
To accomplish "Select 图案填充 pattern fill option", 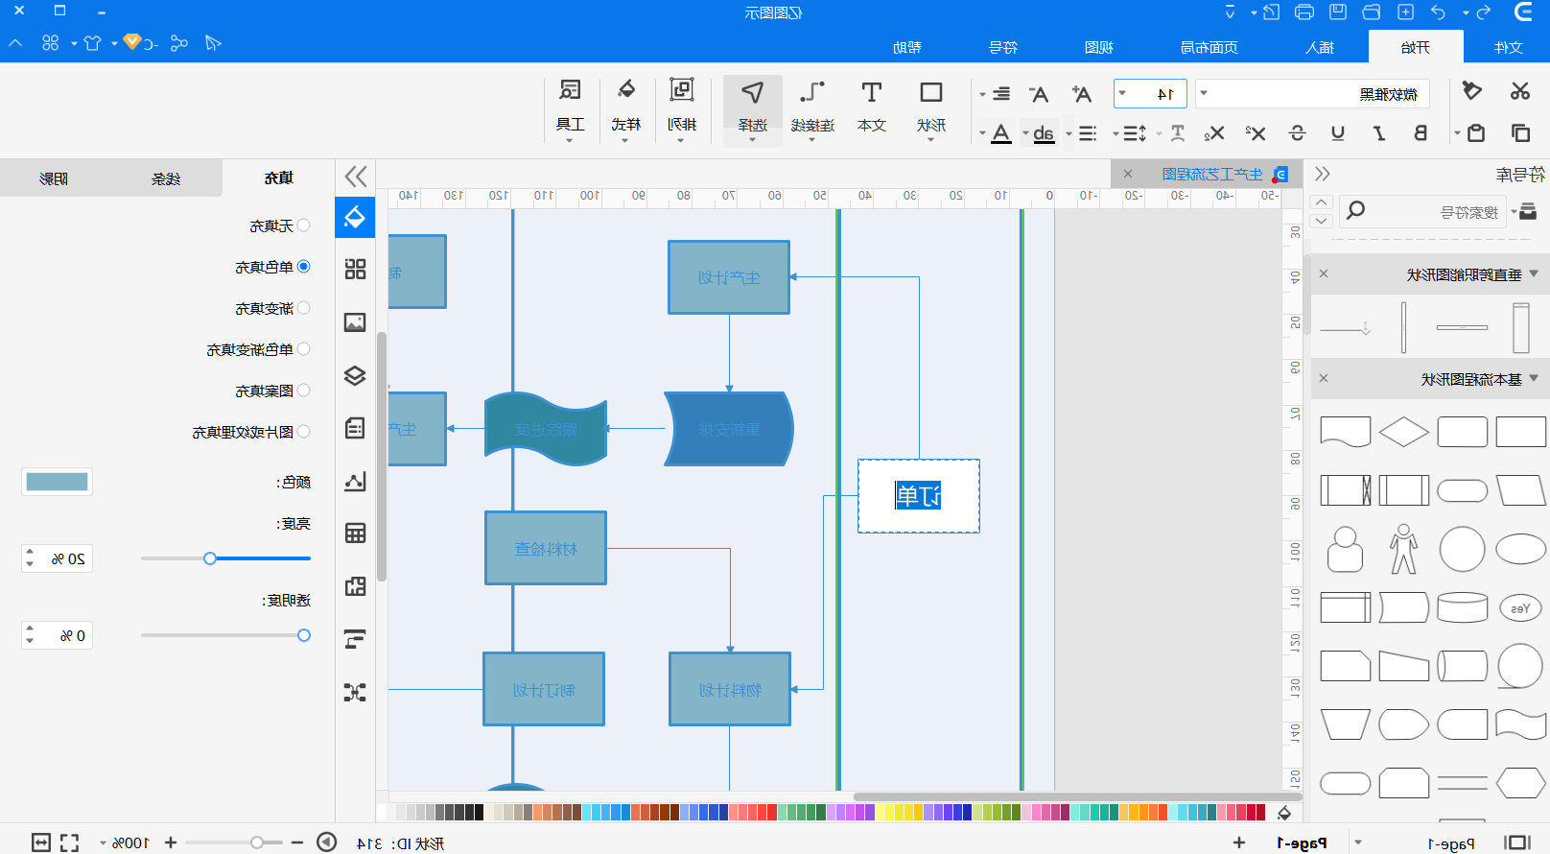I will click(x=272, y=391).
